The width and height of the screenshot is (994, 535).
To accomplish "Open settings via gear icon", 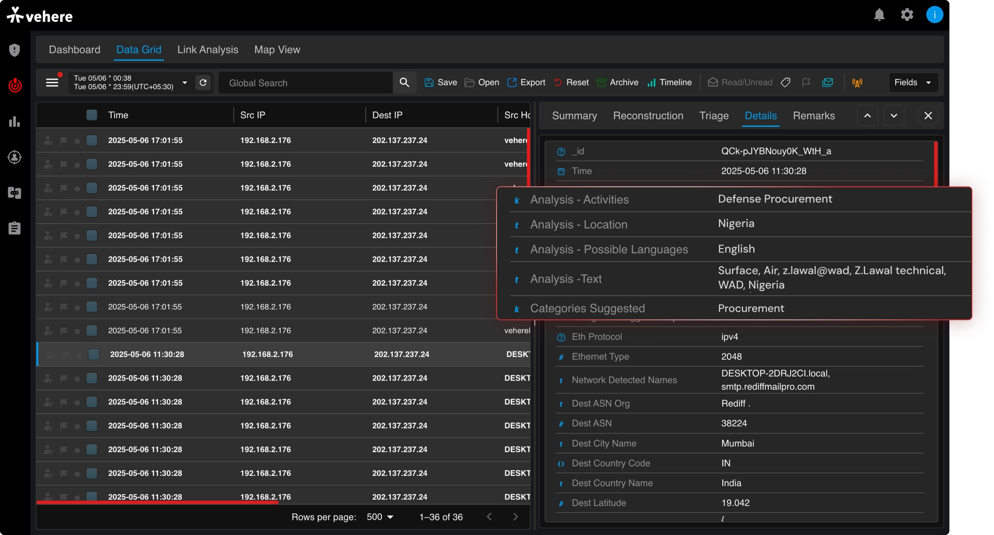I will (x=907, y=15).
